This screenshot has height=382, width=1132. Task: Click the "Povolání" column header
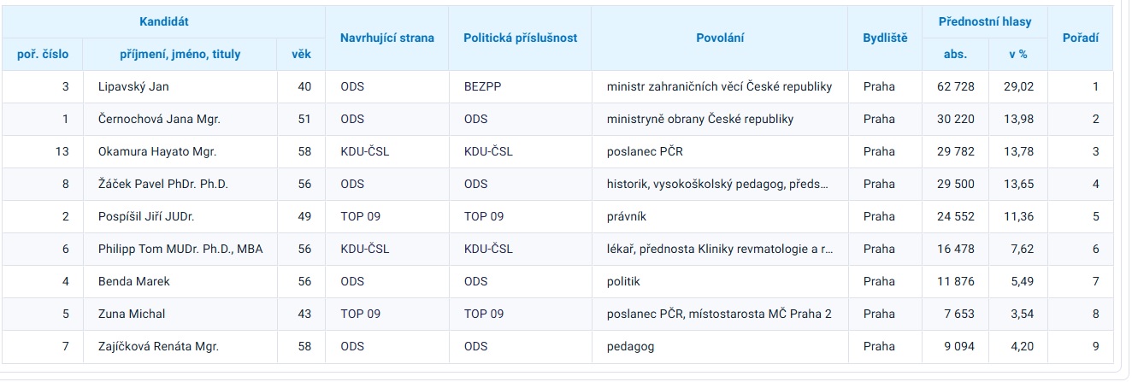point(719,38)
